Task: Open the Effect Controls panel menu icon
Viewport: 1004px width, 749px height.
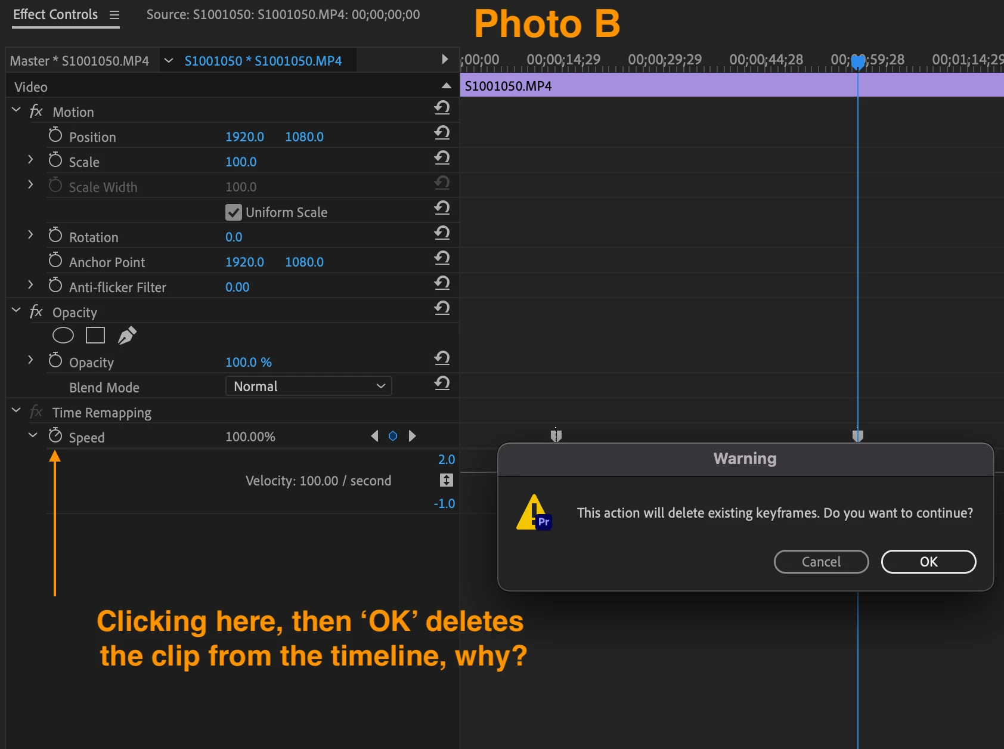Action: tap(114, 15)
